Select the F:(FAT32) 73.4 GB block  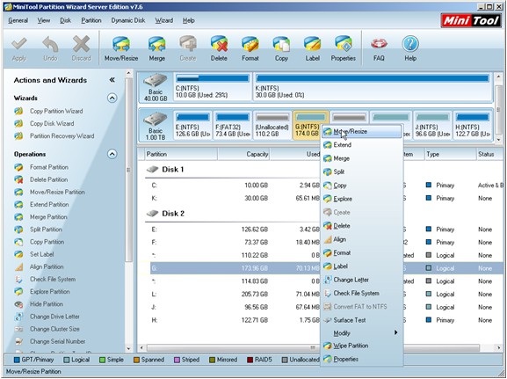[233, 125]
